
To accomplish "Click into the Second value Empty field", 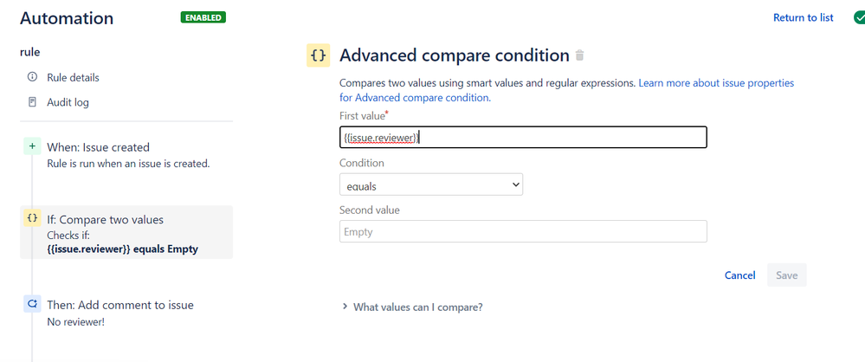I will (x=523, y=231).
